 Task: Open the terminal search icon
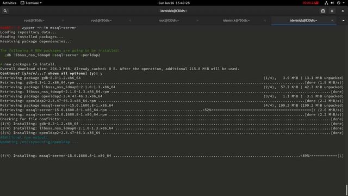pos(5,11)
